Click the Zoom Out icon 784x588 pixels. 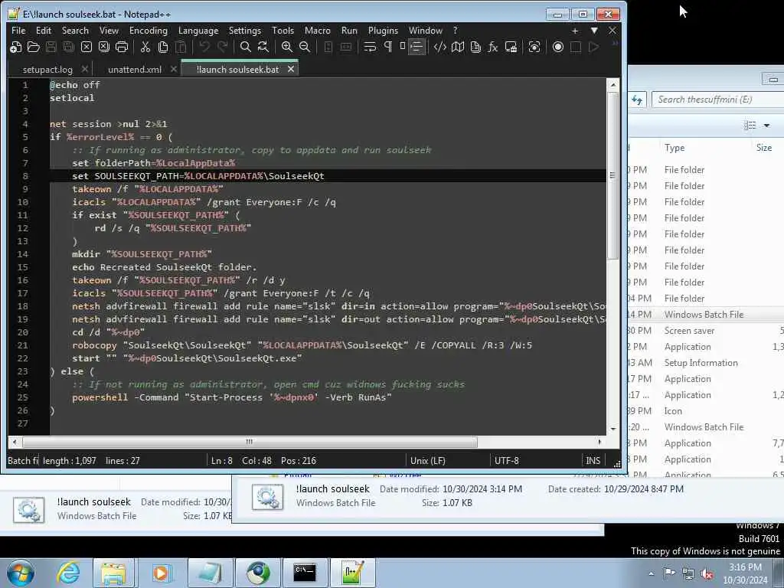coord(305,47)
